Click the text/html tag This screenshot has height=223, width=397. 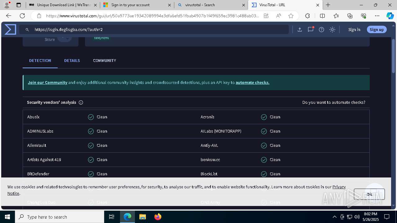pos(101,38)
